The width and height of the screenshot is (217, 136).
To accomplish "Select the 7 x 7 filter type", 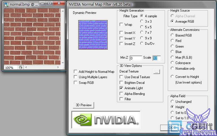I will click(142, 32).
